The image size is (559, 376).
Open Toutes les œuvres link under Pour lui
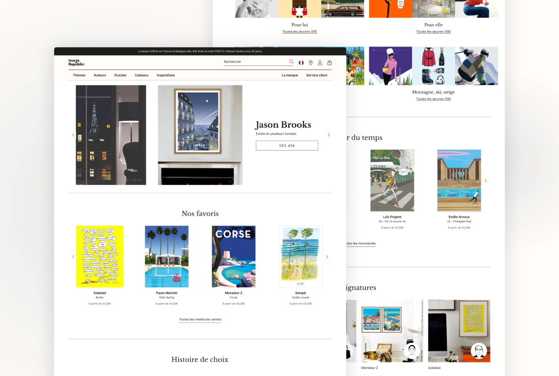[299, 31]
